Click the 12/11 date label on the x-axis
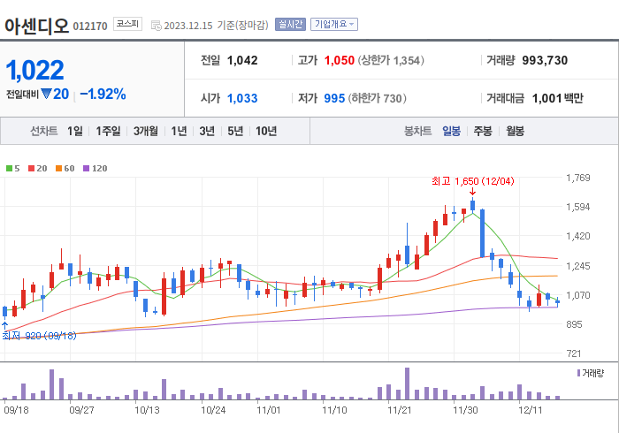 click(531, 410)
